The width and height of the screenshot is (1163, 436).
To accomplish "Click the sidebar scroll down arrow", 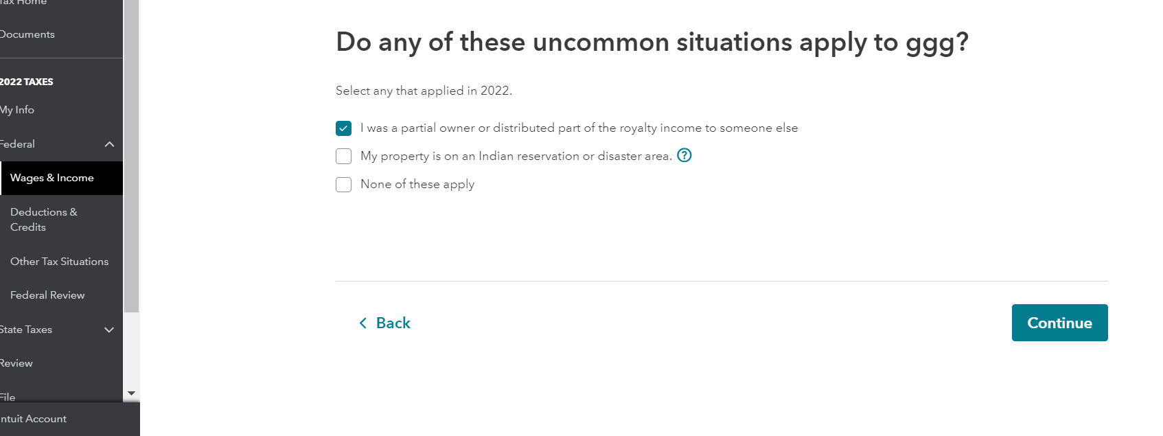I will click(131, 393).
